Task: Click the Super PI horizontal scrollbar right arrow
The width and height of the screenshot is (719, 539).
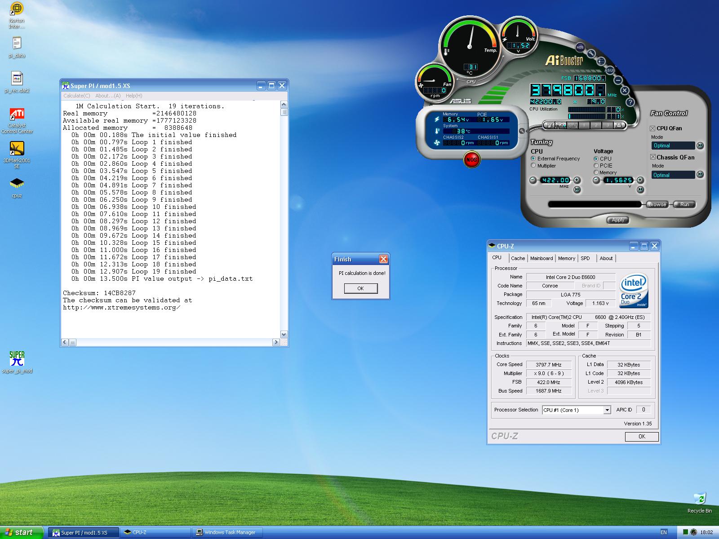Action: click(x=276, y=342)
